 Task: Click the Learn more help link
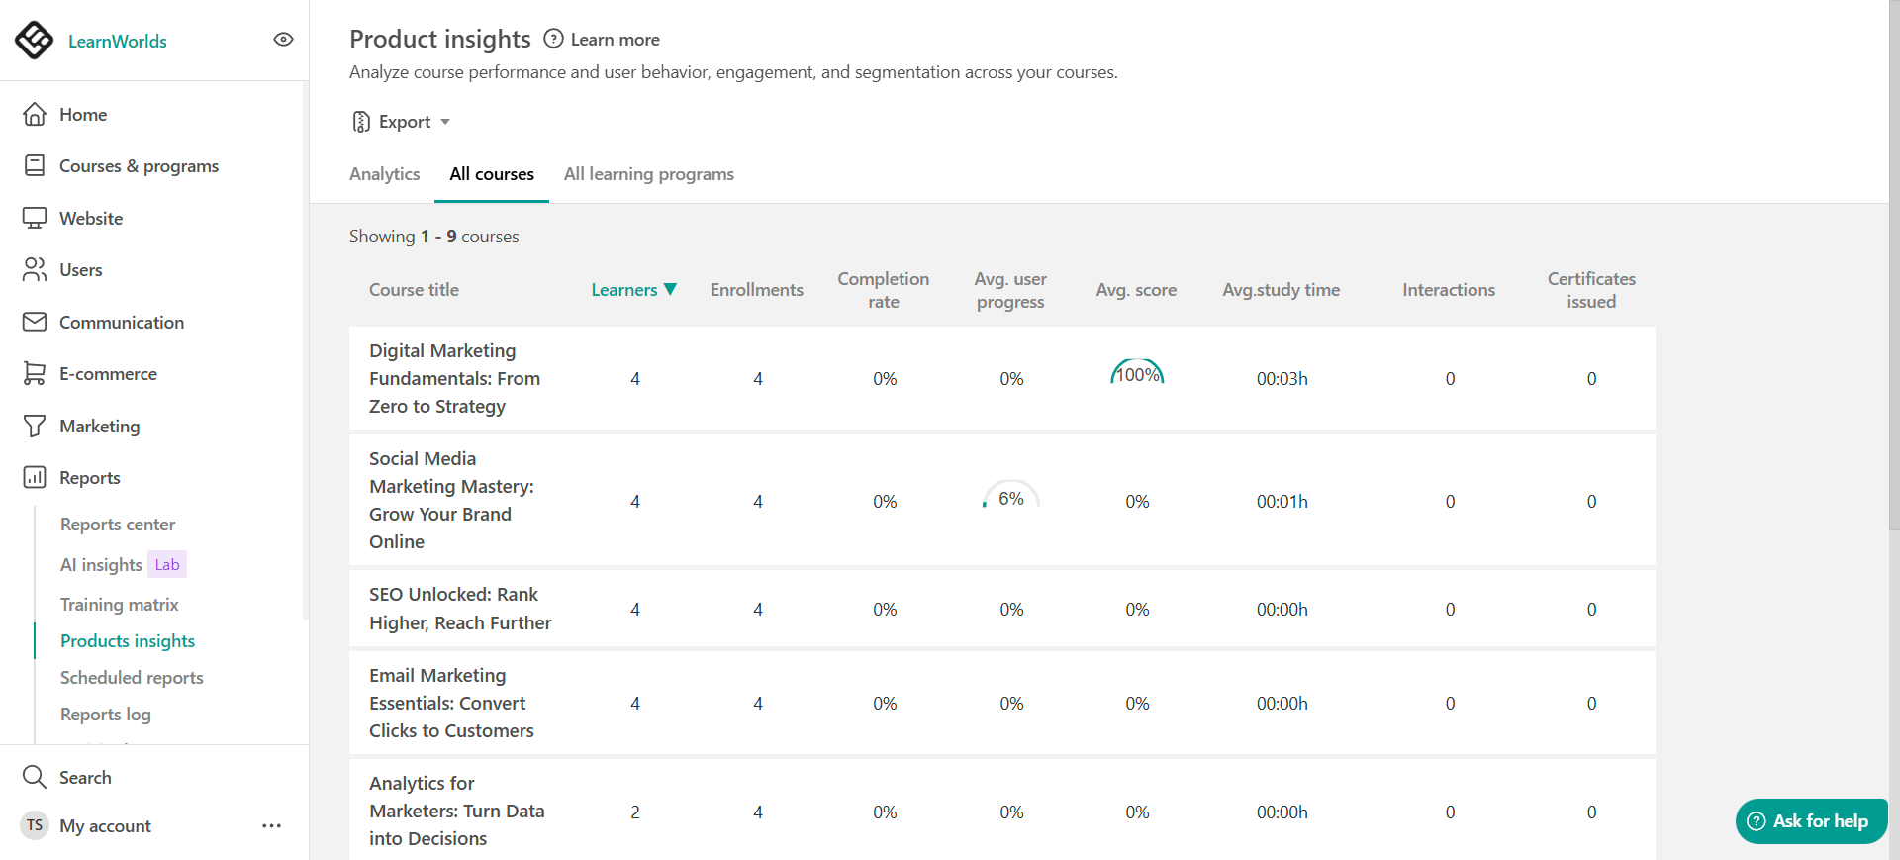click(603, 40)
